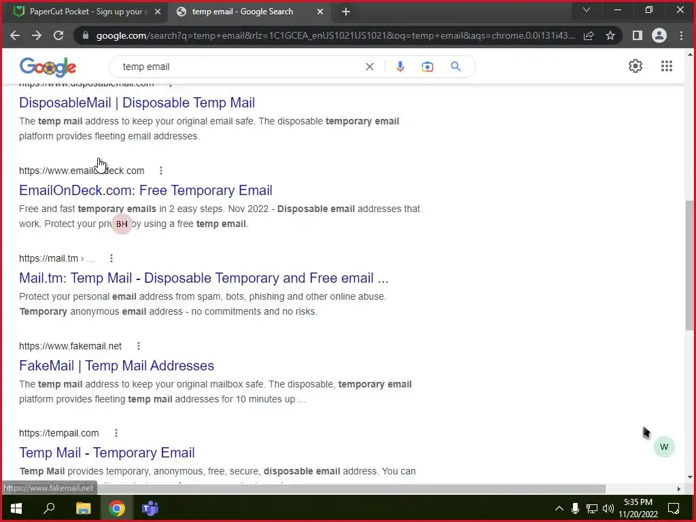Open more options for emailondeck.com result
The height and width of the screenshot is (522, 696).
pos(161,171)
